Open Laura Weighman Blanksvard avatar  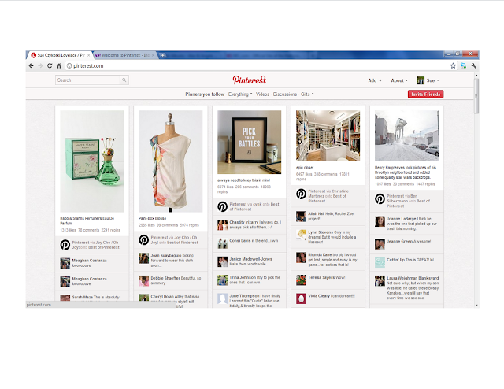point(380,280)
